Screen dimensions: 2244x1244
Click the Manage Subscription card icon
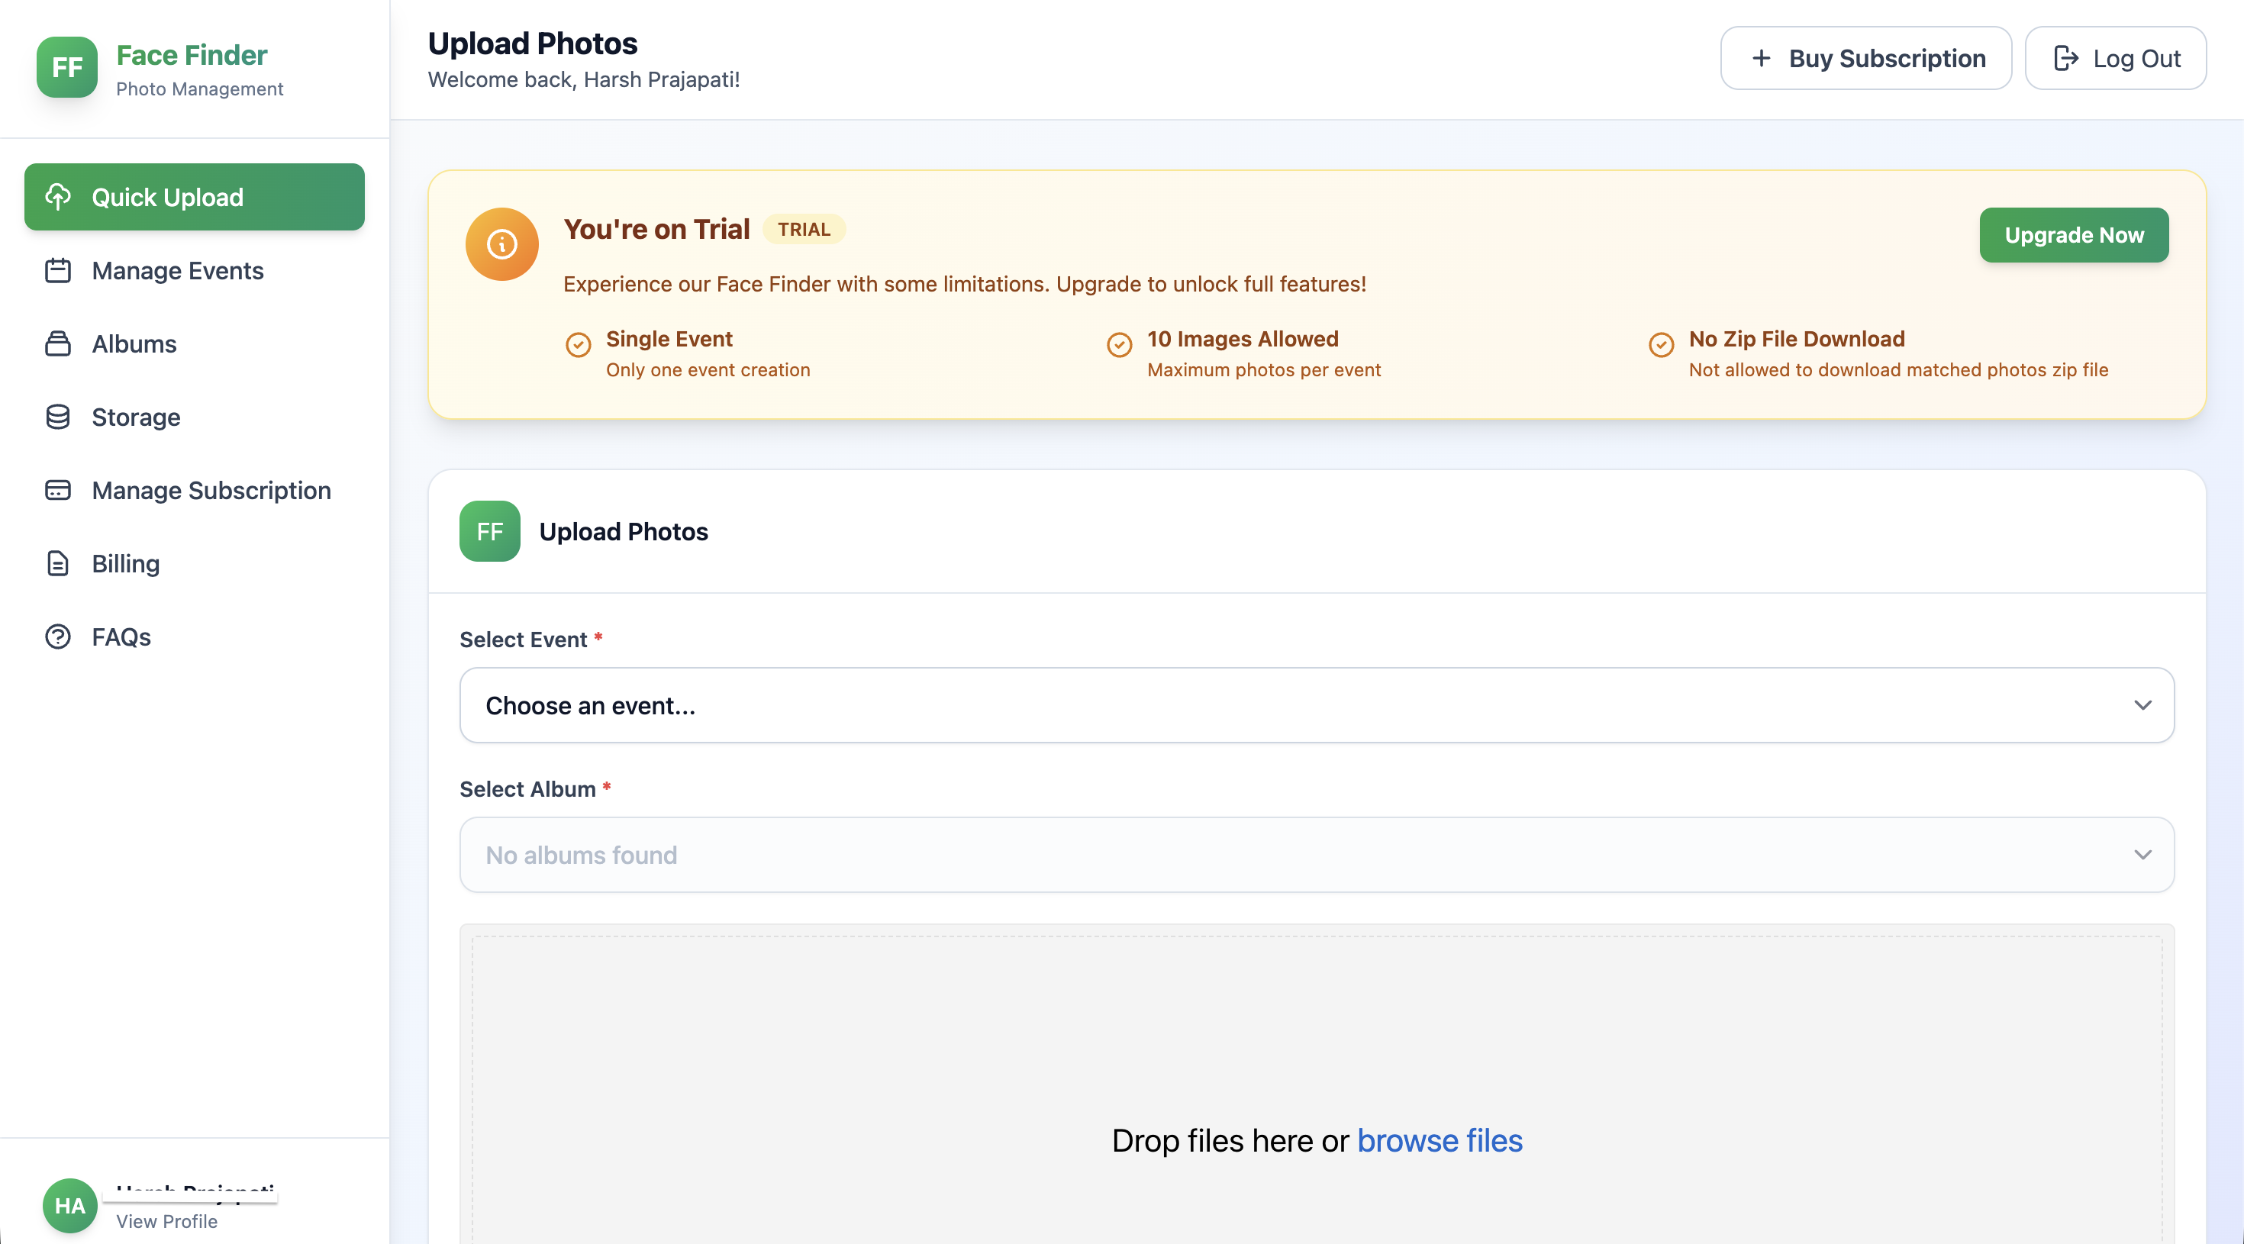click(x=58, y=489)
